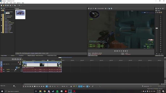Select the Sapphire Adjust folder

(x=8, y=21)
